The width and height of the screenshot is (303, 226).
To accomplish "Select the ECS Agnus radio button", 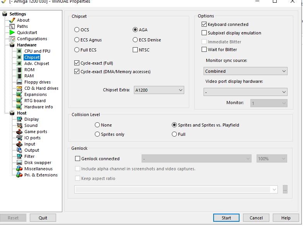I will click(x=77, y=40).
